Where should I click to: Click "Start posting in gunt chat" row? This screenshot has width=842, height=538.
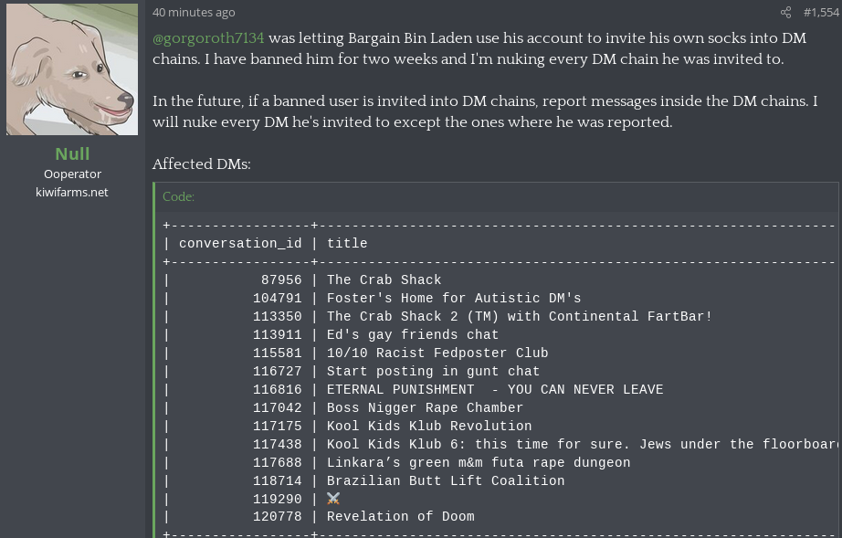pyautogui.click(x=433, y=372)
